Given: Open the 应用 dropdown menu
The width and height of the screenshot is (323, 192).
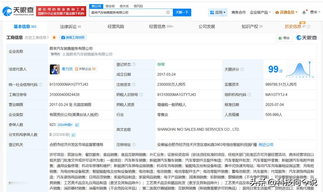Looking at the screenshot, I should tap(218, 12).
